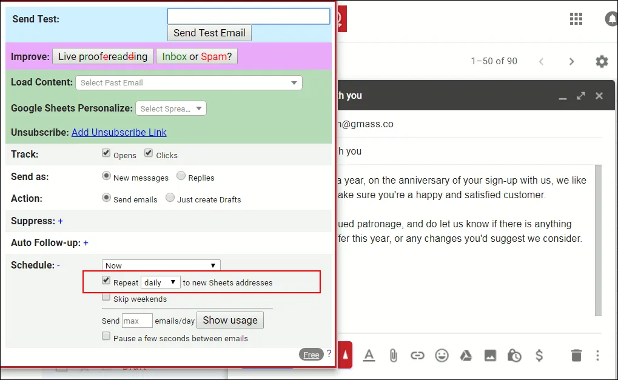This screenshot has width=618, height=380.
Task: Enable Pause a few seconds between emails
Action: 106,336
